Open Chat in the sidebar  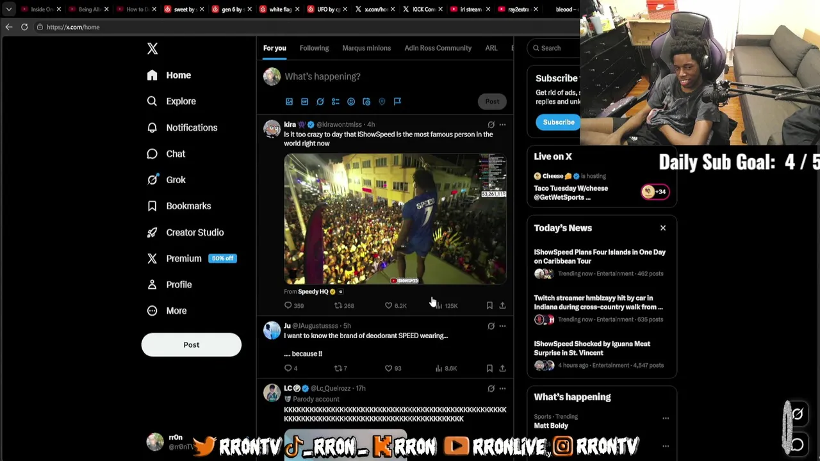click(x=166, y=154)
